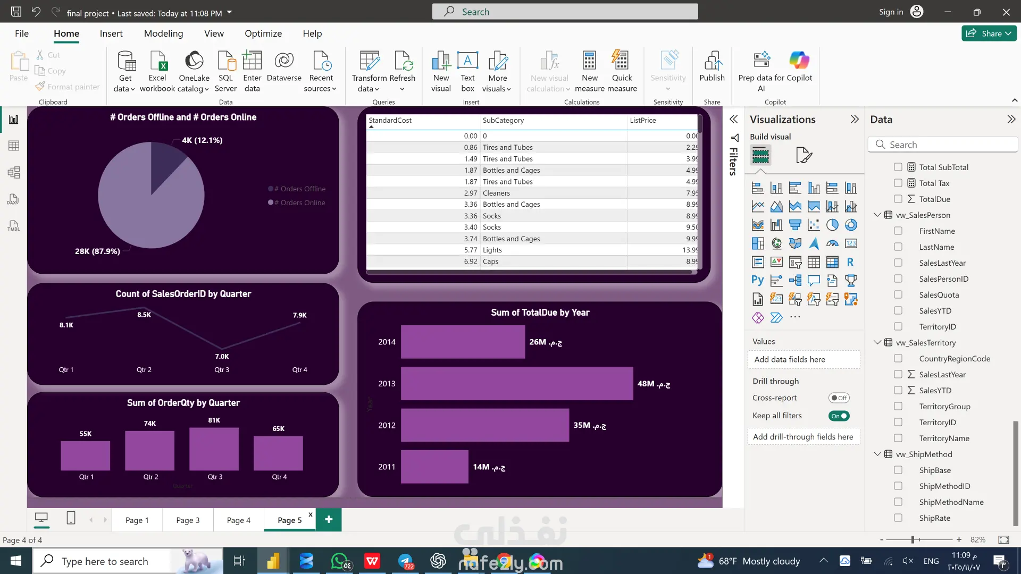1021x574 pixels.
Task: Check the SalesQuota field checkbox
Action: (898, 294)
